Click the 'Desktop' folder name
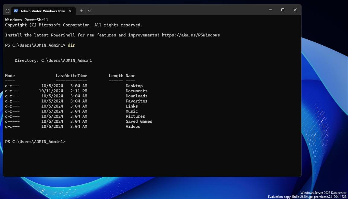Screen dimensions: 348x199 coord(134,86)
